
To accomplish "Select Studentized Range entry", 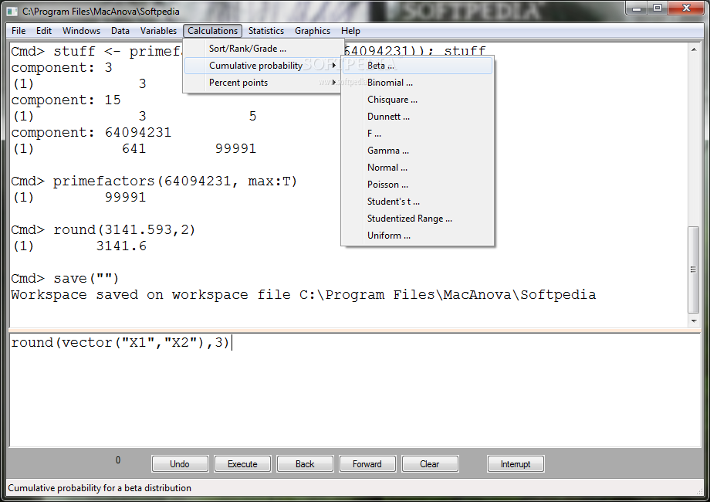I will (x=418, y=219).
